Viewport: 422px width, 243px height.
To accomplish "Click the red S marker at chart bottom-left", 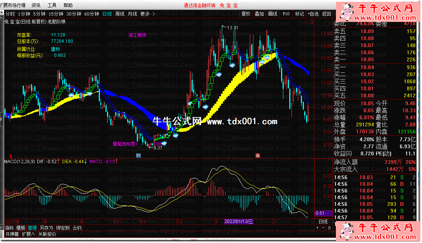I will pos(11,156).
